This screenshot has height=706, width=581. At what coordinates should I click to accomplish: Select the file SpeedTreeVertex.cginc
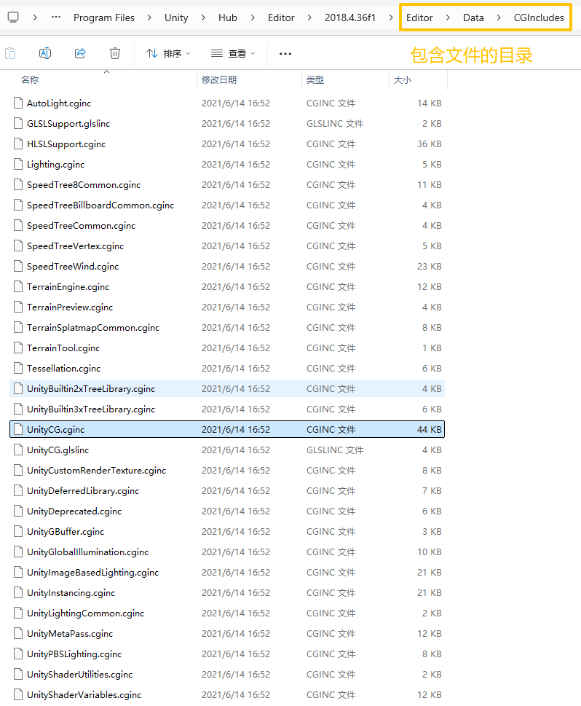(227, 246)
